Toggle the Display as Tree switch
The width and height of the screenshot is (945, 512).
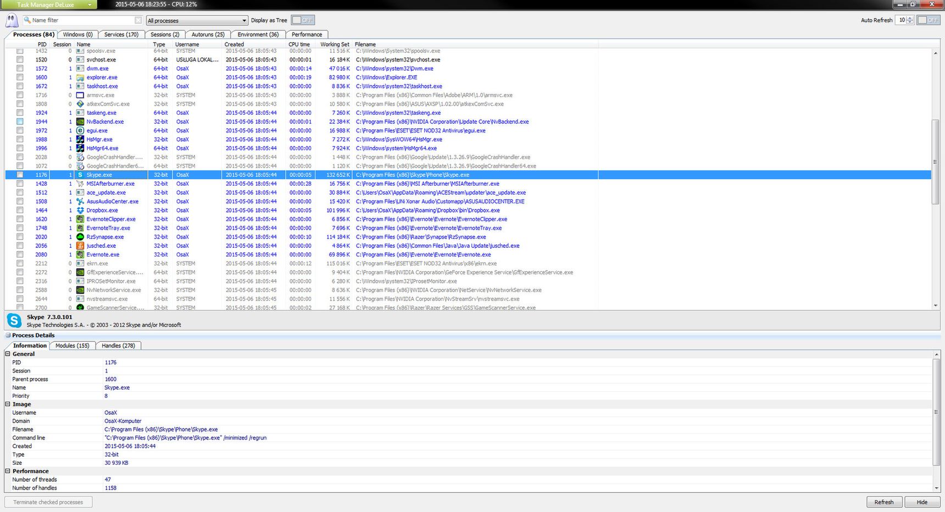[x=303, y=20]
